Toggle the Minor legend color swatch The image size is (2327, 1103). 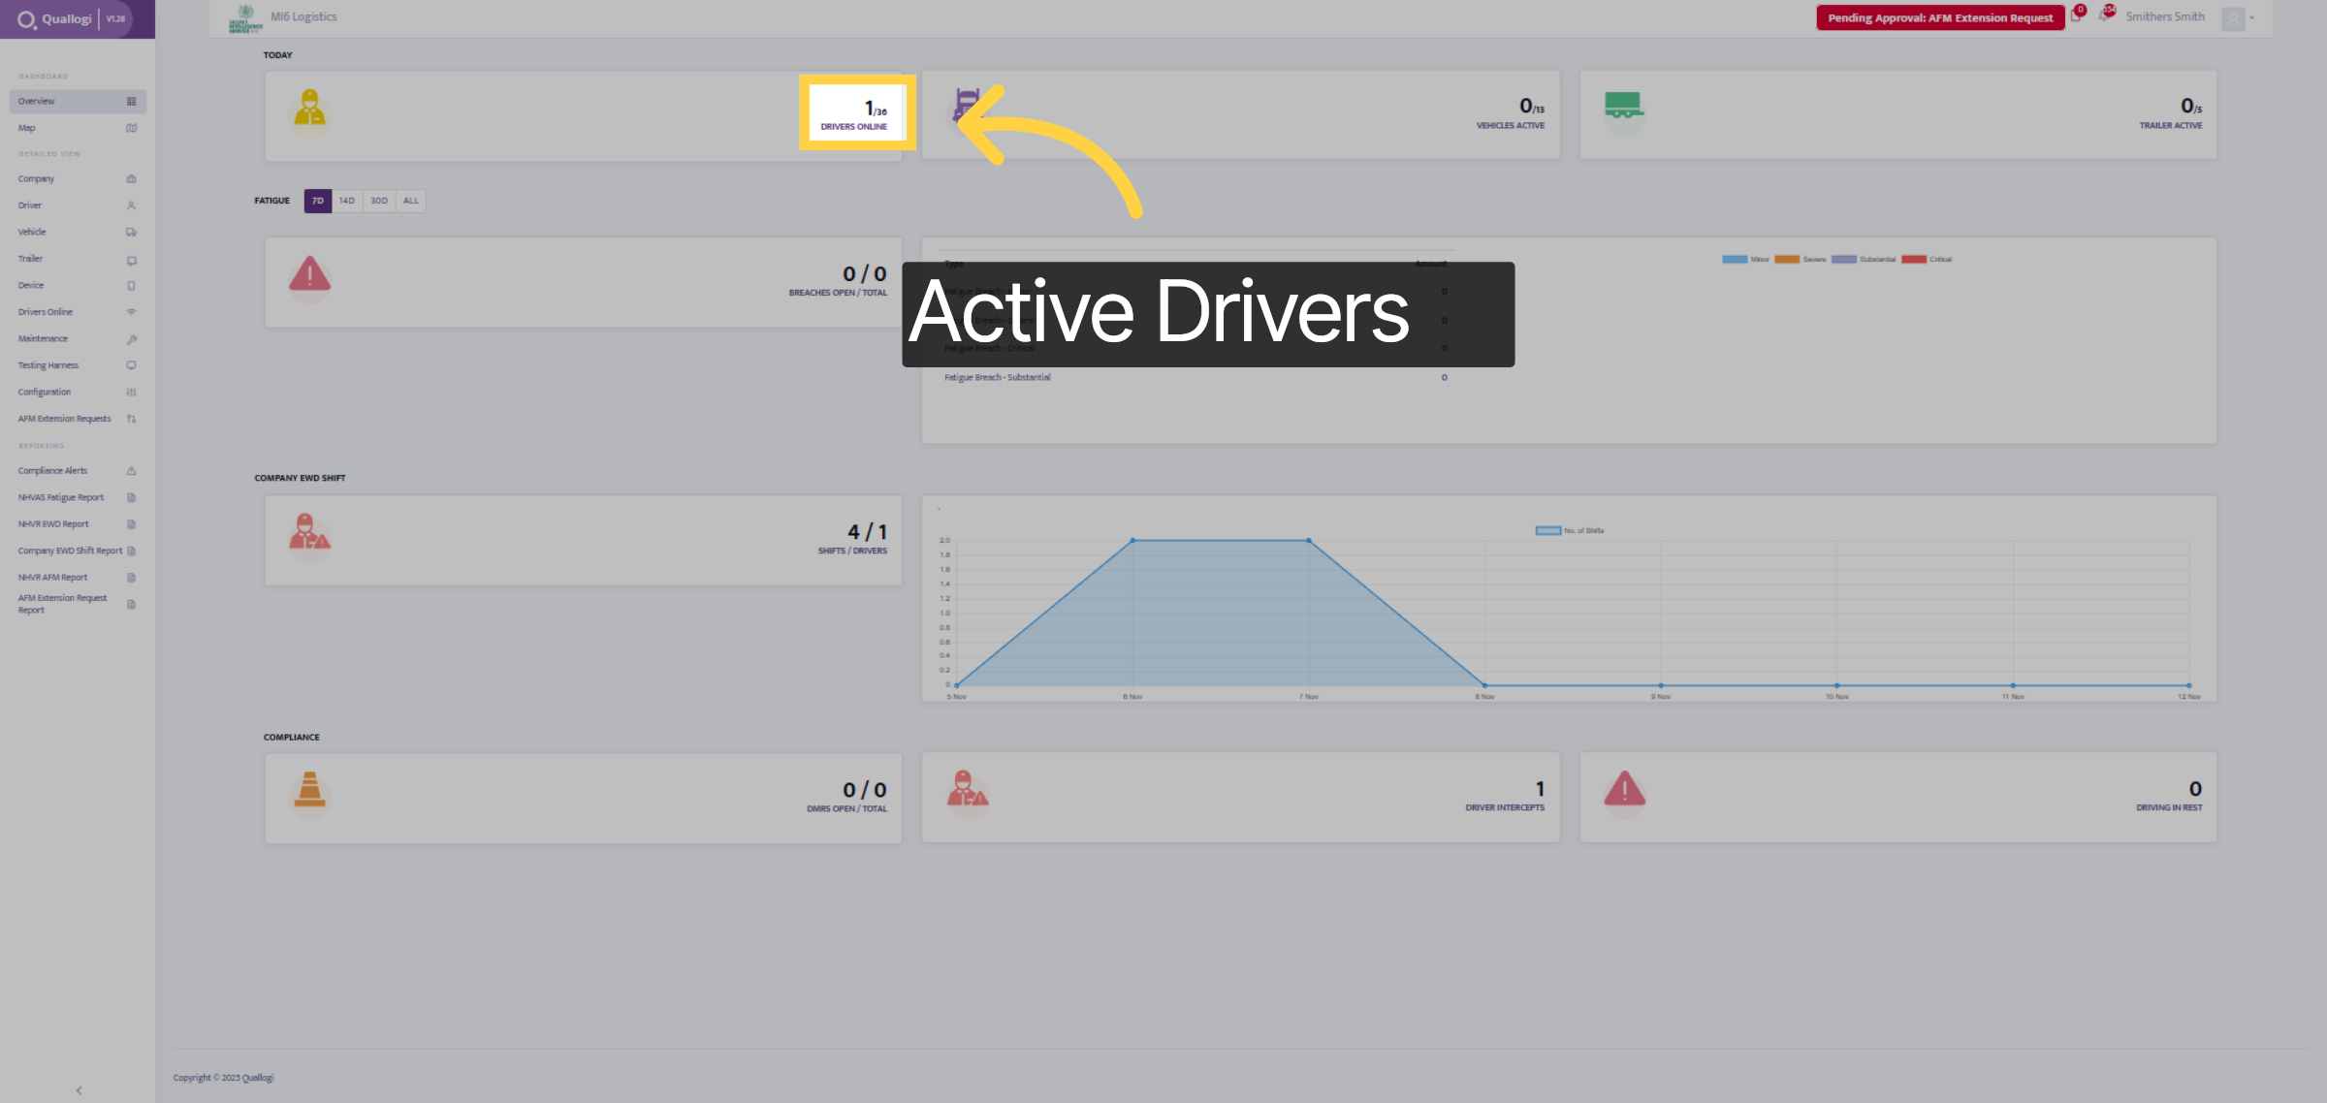tap(1735, 259)
